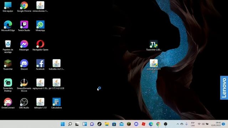Open Wi-Fi network quick settings icon
This screenshot has width=228, height=128.
[x=199, y=124]
